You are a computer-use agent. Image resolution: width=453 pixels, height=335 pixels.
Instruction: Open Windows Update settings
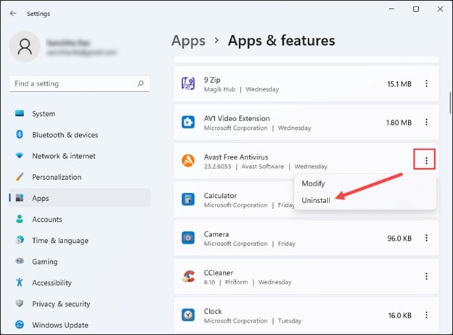click(x=80, y=325)
